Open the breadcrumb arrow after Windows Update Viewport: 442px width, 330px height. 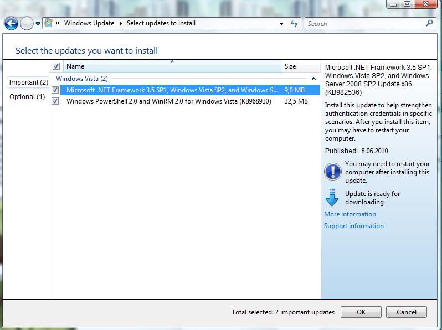pos(121,23)
